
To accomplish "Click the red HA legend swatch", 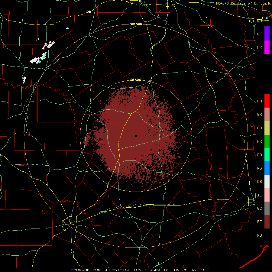I will click(267, 101).
